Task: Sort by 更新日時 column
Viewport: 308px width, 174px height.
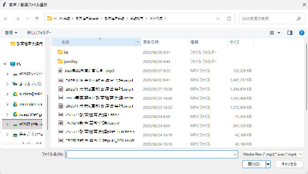Action: tap(164, 42)
